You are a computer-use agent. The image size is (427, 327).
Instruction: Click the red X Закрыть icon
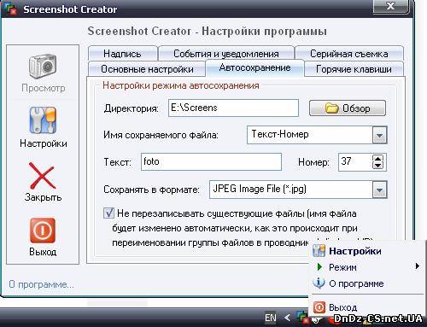[x=42, y=176]
